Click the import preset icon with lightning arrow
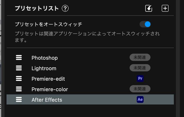 (149, 8)
